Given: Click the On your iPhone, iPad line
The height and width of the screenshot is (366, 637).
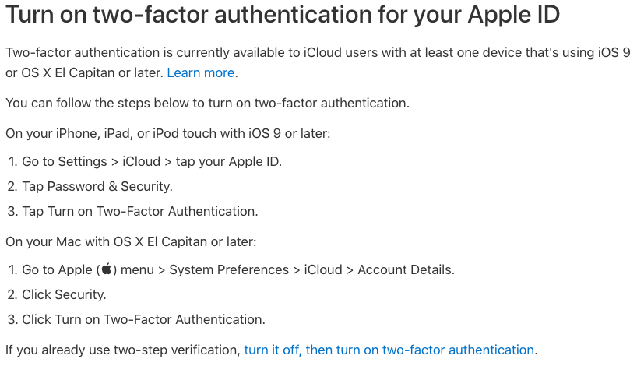Looking at the screenshot, I should tap(168, 133).
